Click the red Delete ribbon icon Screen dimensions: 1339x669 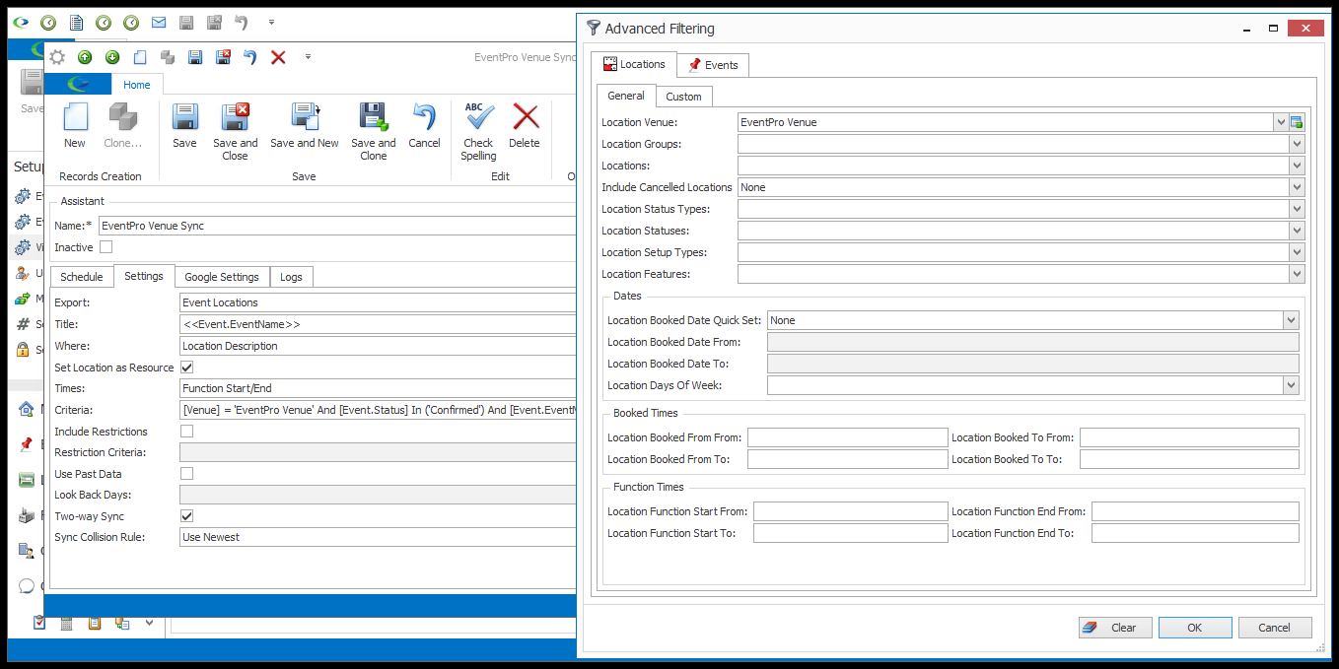pyautogui.click(x=526, y=117)
